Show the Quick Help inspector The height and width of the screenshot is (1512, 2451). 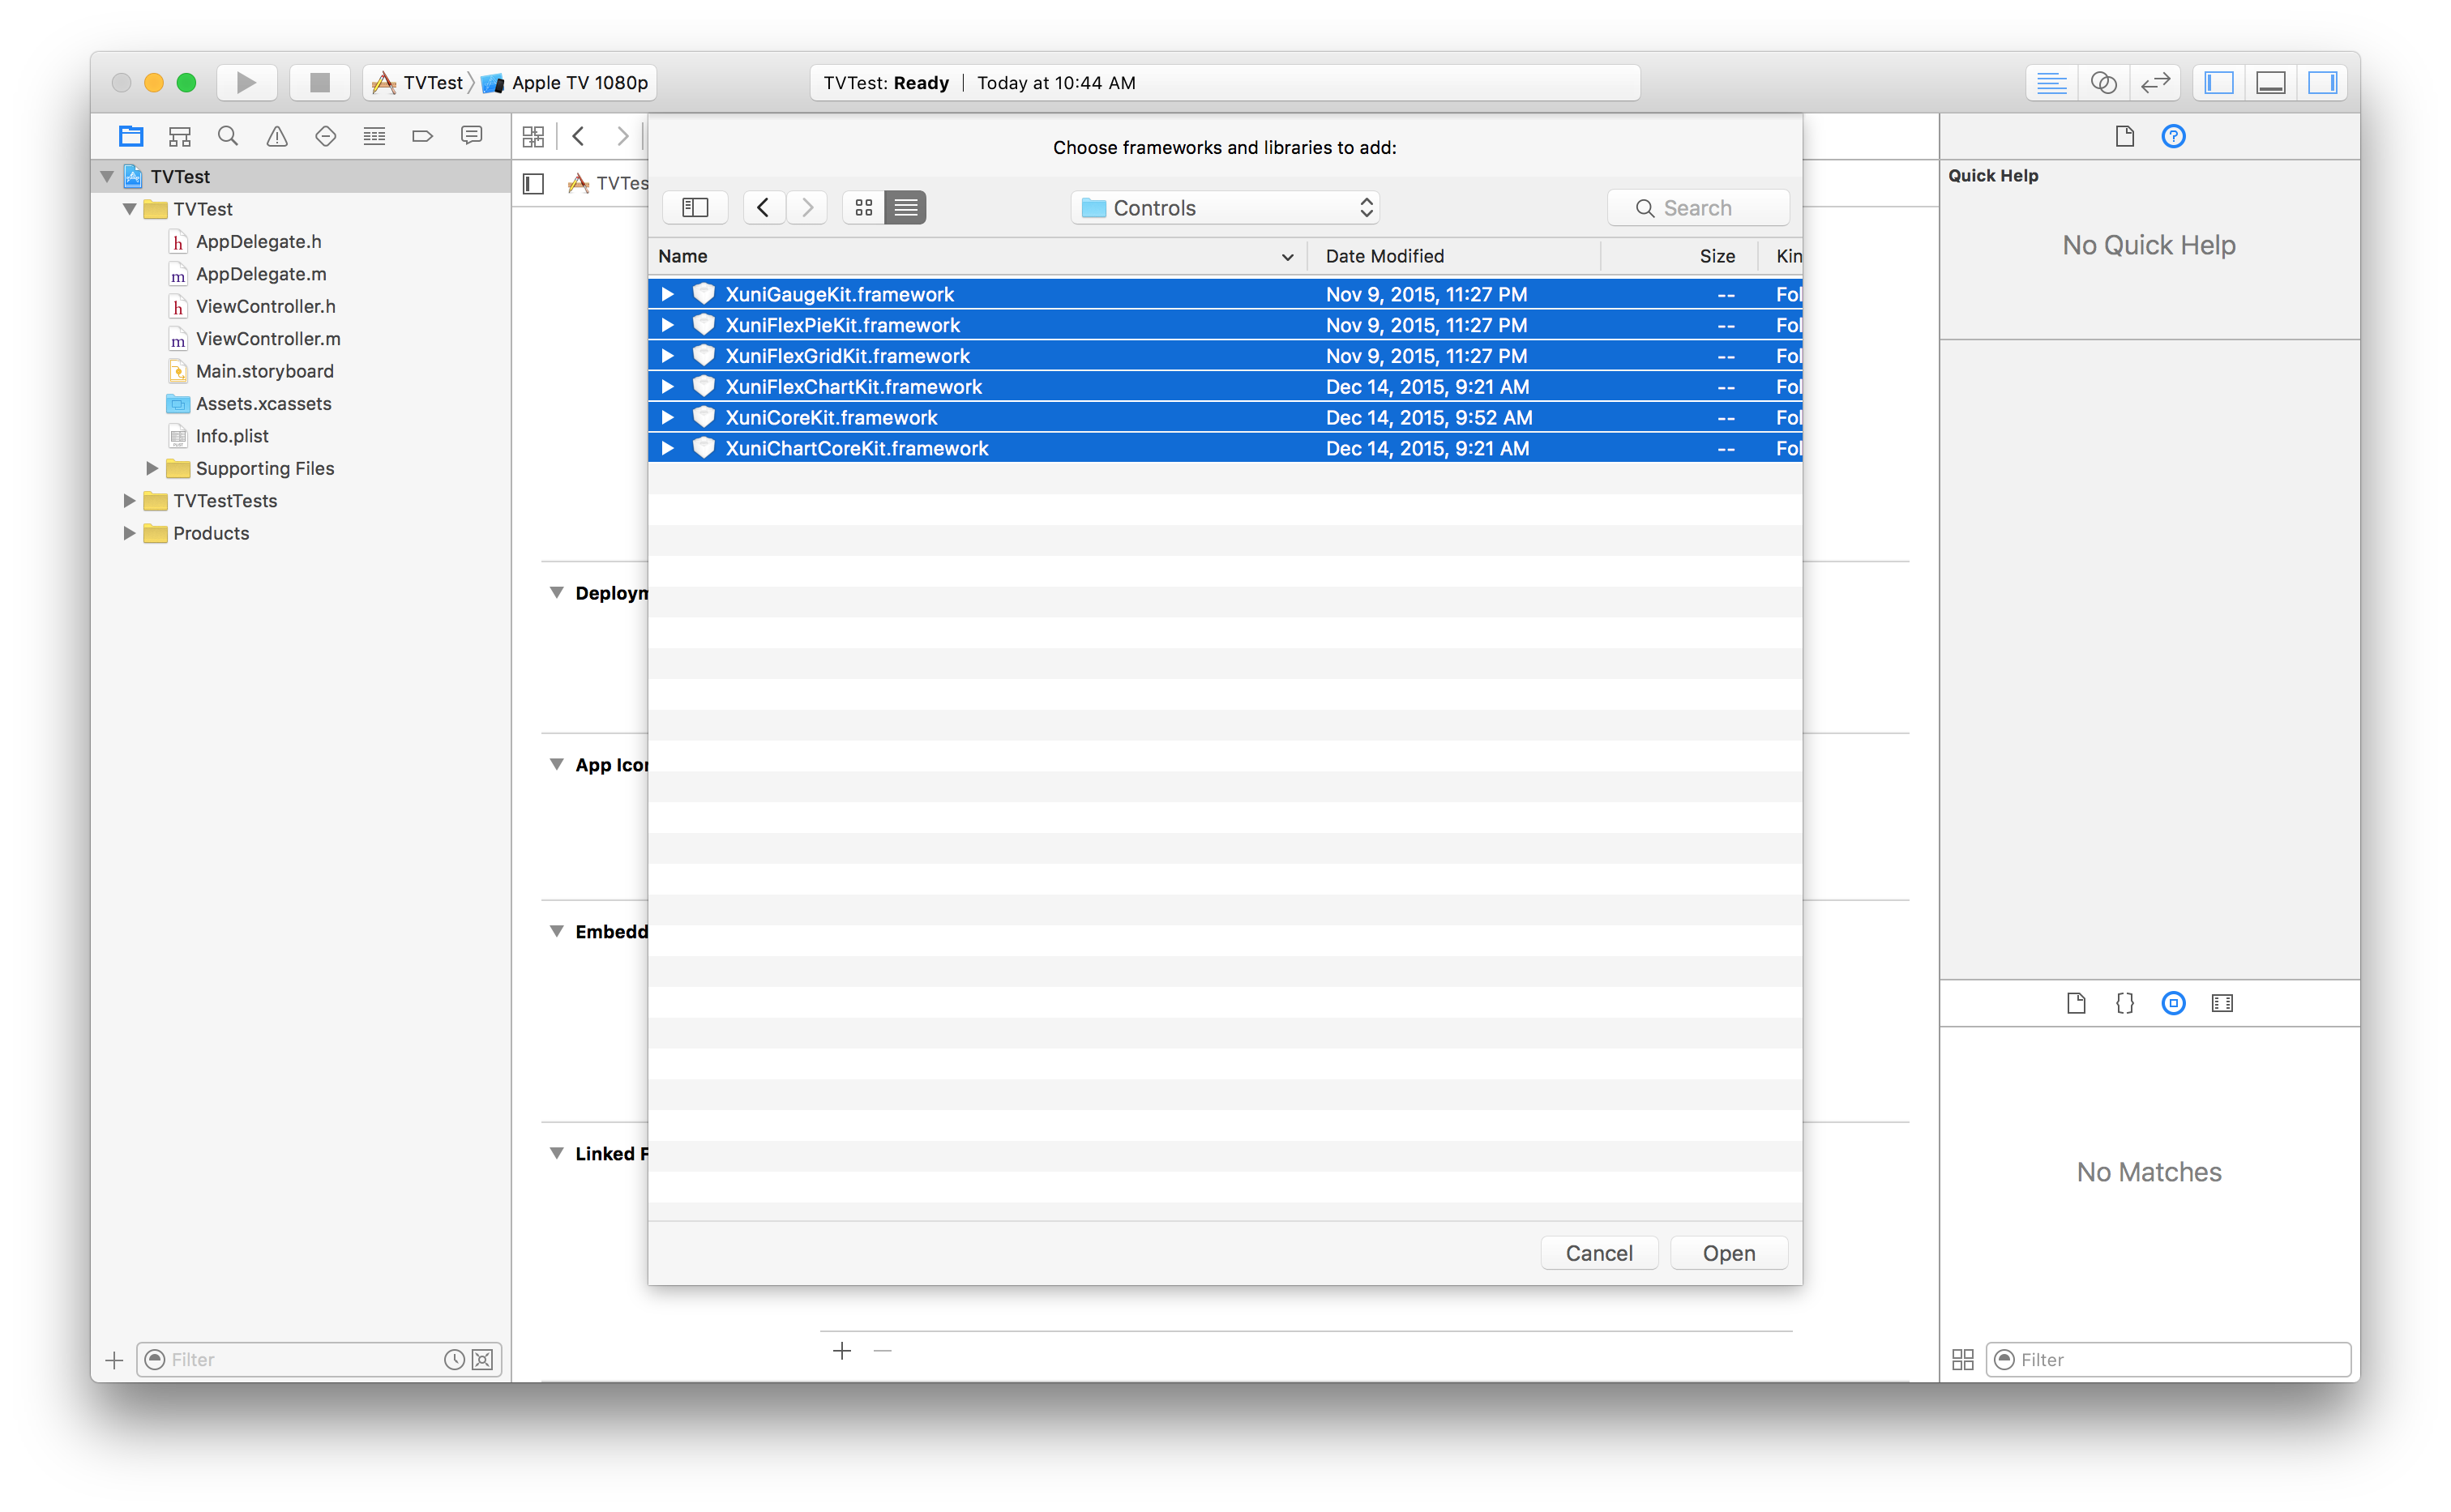(2173, 136)
